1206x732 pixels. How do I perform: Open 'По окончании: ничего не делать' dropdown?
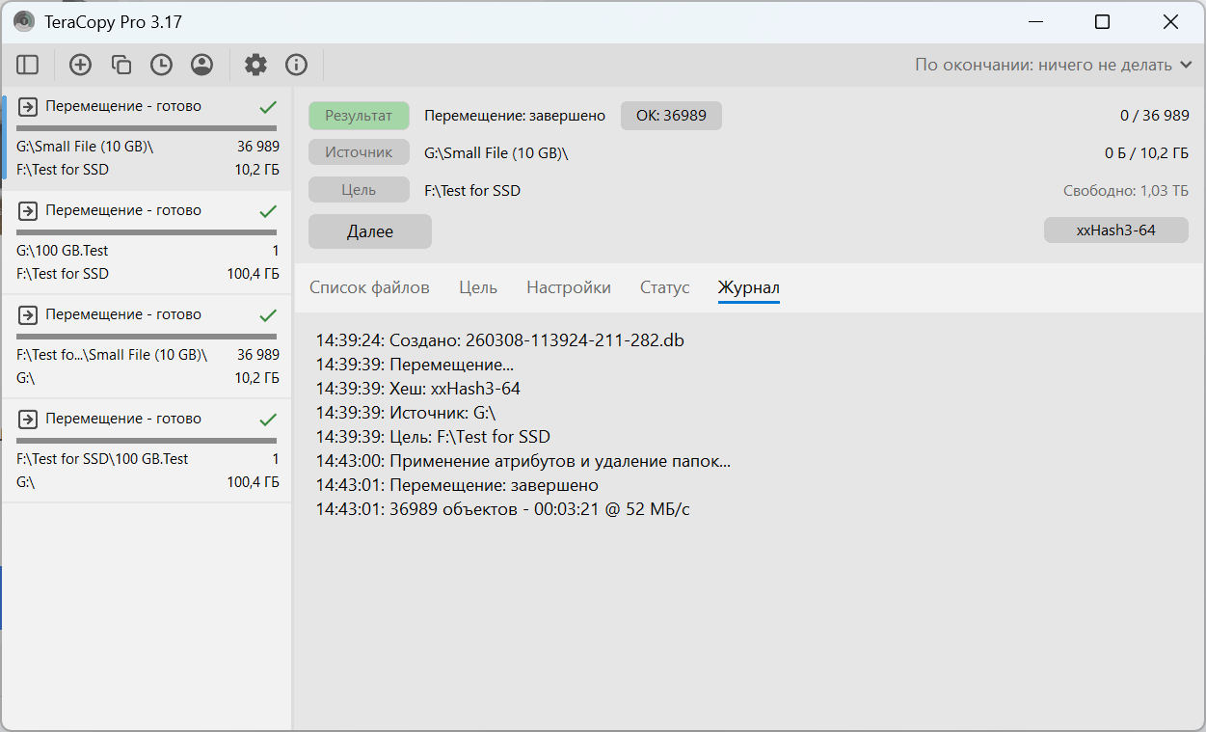1056,65
